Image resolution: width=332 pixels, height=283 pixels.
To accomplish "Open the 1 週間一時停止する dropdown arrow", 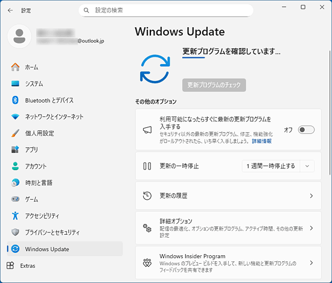I will (x=307, y=166).
